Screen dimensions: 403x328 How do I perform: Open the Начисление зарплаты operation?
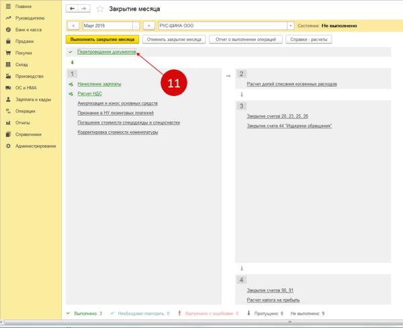[99, 84]
